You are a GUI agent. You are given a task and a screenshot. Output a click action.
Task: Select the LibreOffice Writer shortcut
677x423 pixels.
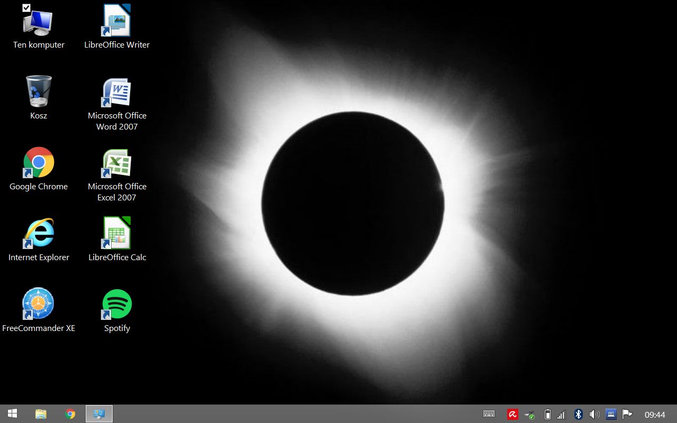point(117,26)
